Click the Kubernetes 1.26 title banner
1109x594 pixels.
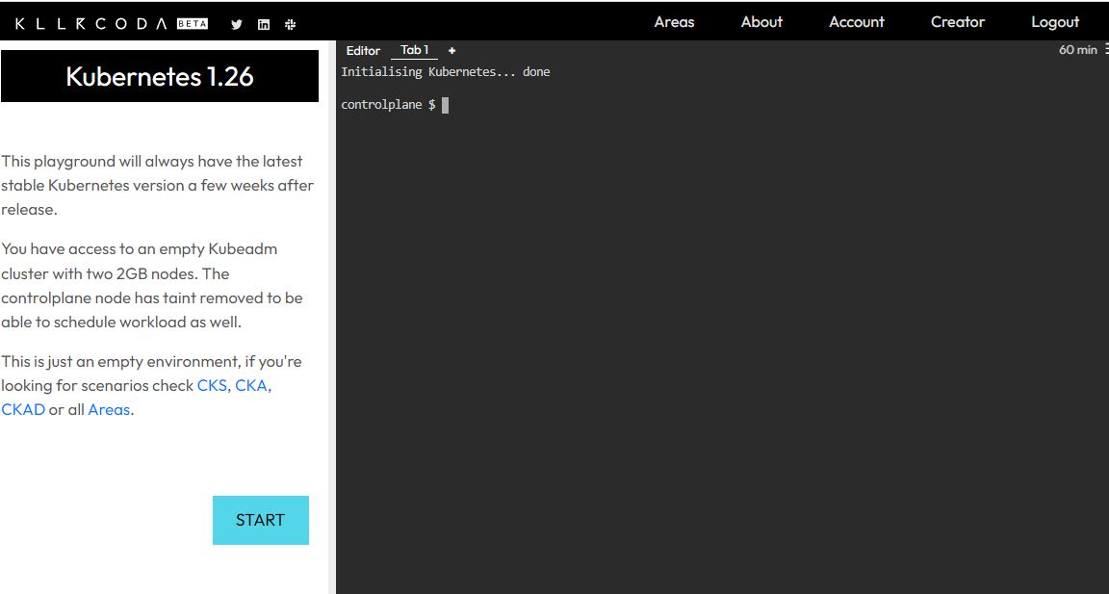pos(160,76)
